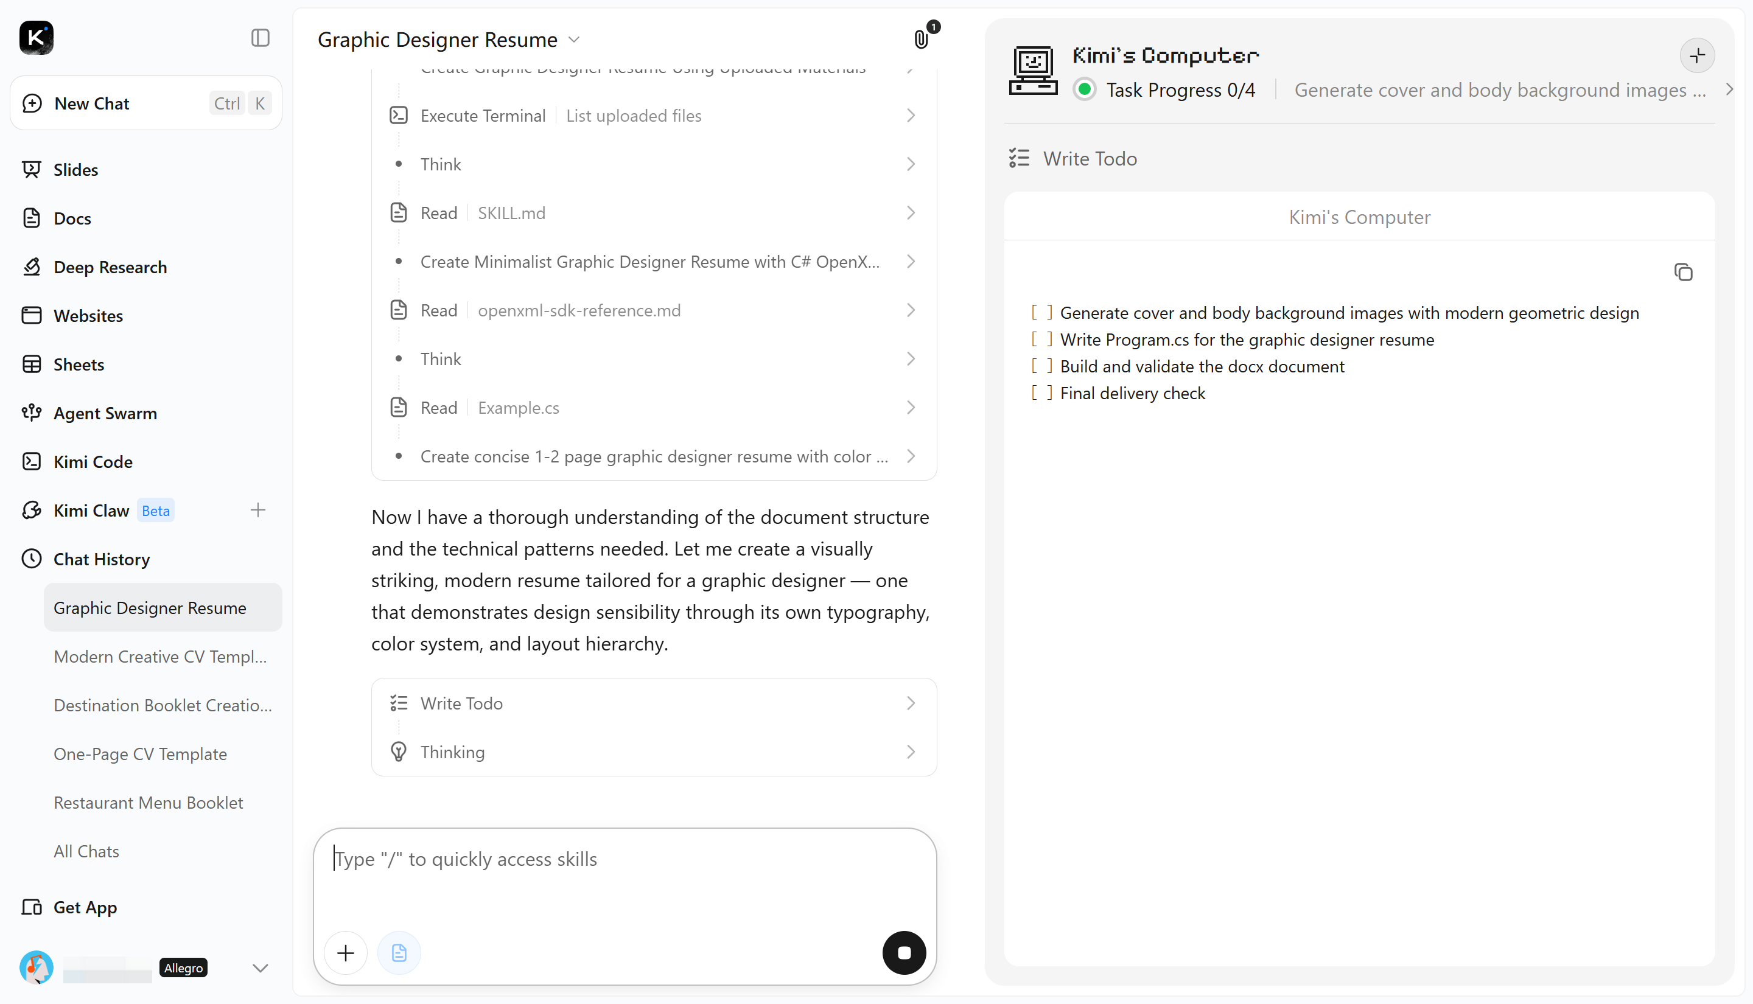1753x1004 pixels.
Task: Toggle the document skill icon in composer
Action: [x=399, y=953]
